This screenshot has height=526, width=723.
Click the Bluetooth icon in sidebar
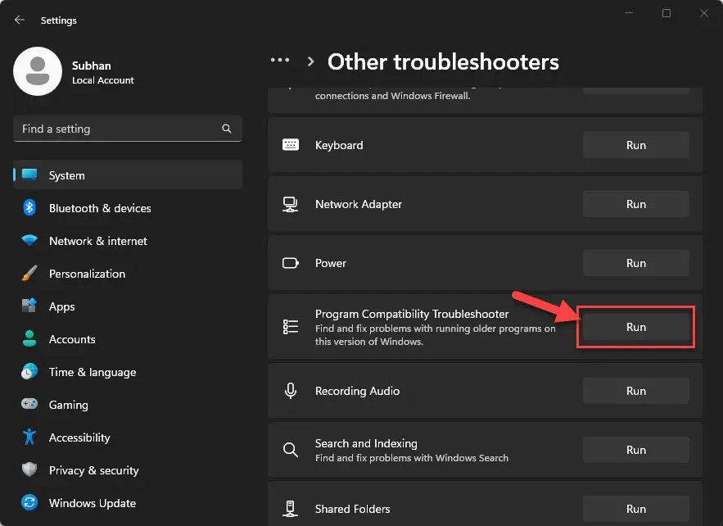pyautogui.click(x=29, y=207)
